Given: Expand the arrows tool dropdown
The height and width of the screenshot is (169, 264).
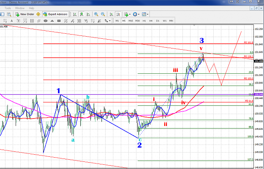Looking at the screenshot, I should [x=110, y=21].
